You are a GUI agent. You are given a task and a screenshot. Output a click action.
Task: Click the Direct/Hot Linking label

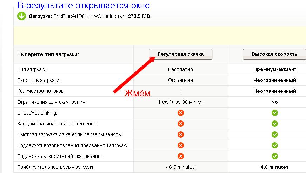(37, 113)
